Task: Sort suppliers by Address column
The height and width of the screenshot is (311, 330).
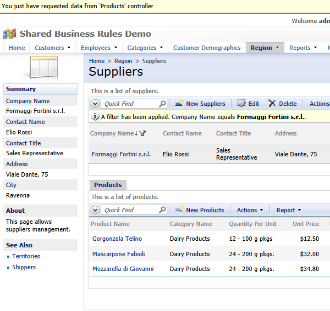Action: (x=285, y=133)
